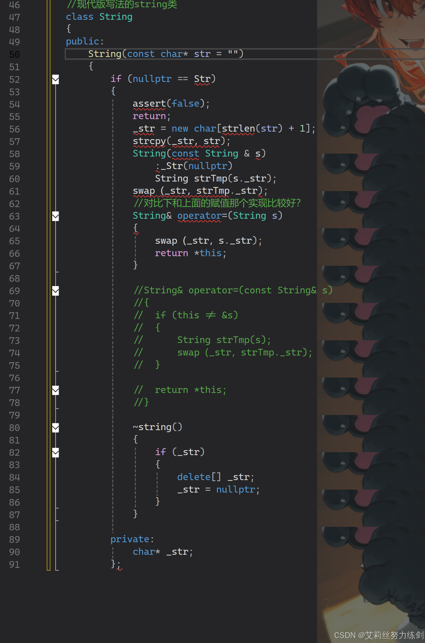Click line number 50 in the gutter

(x=15, y=55)
